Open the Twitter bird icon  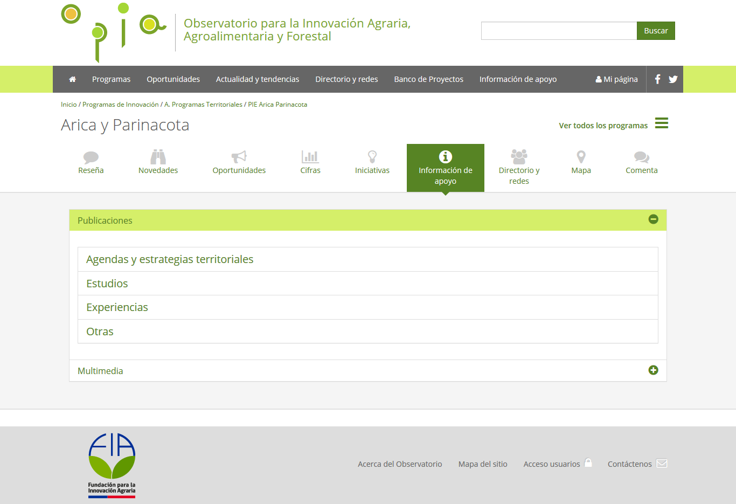pyautogui.click(x=673, y=79)
